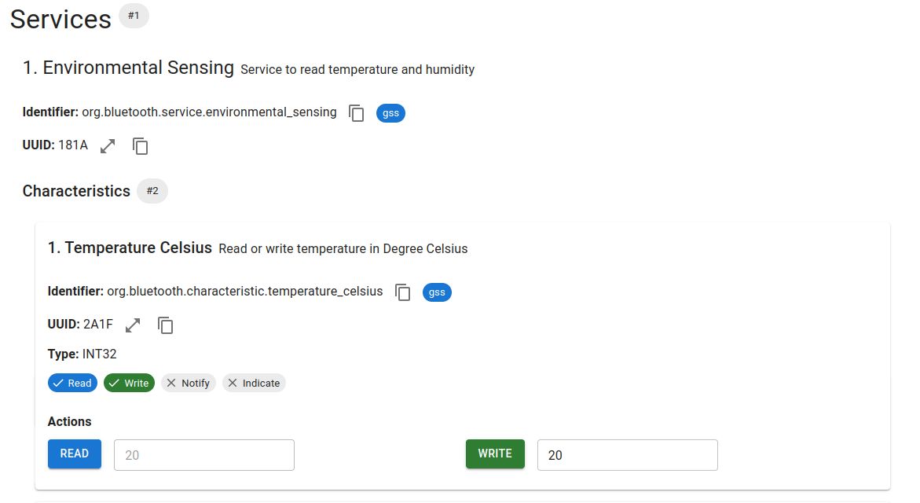Click the gss badge beside the service identifier
This screenshot has height=503, width=920.
[x=390, y=113]
